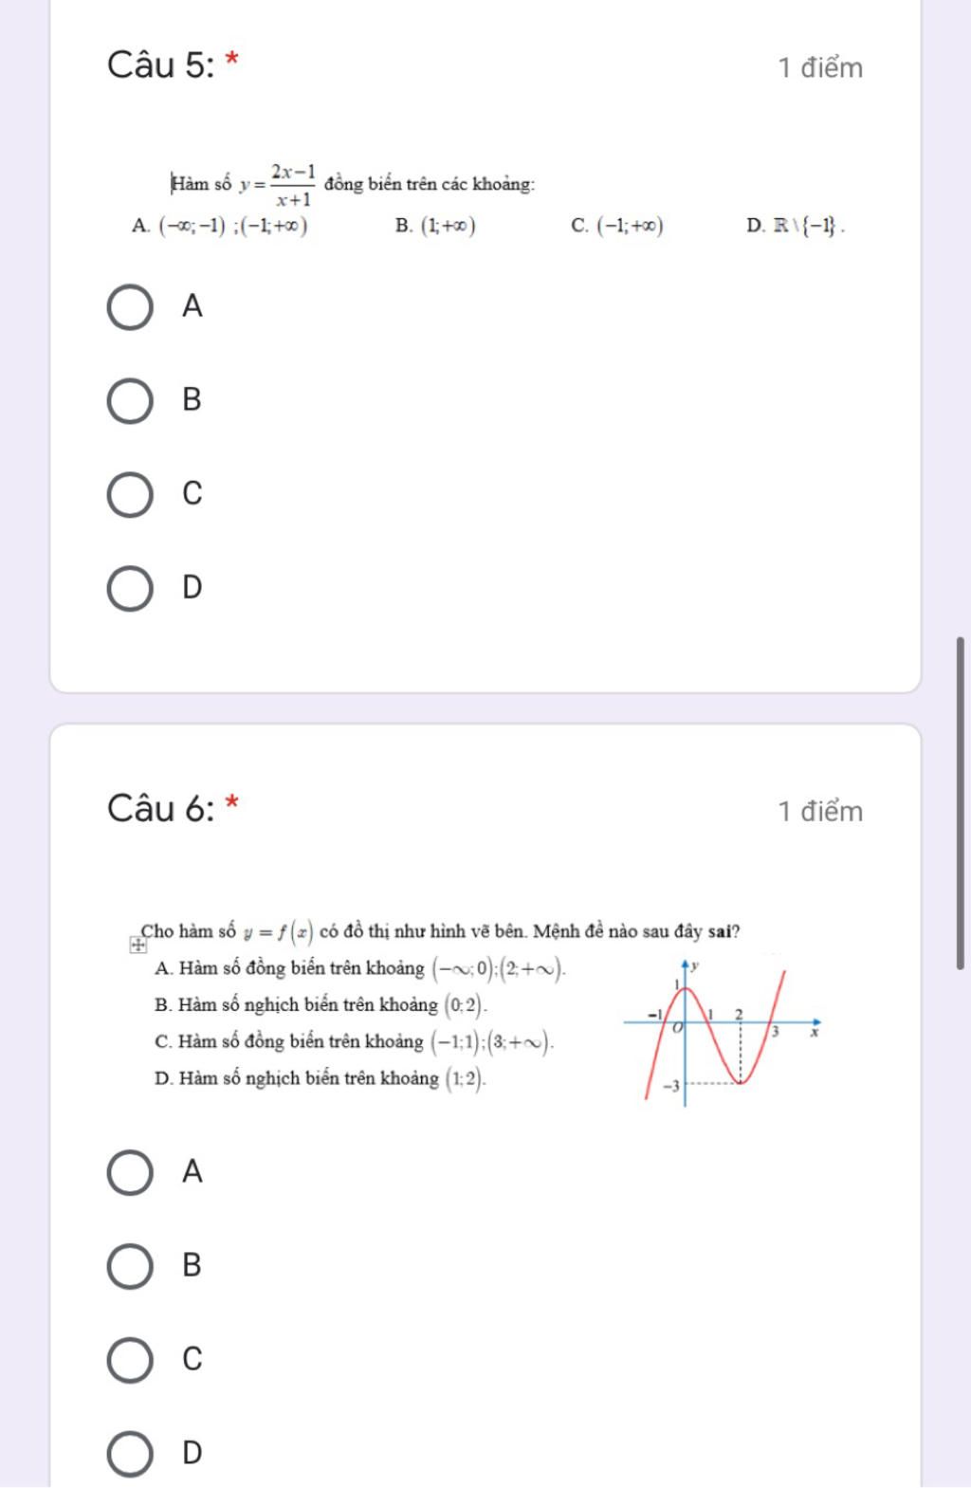Viewport: 971px width, 1488px height.
Task: Click the 'Câu 6:' question heading
Action: click(x=161, y=809)
